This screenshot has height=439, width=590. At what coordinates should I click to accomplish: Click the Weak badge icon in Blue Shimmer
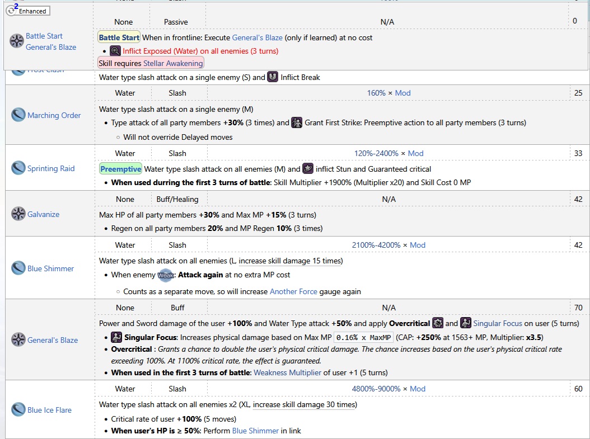[x=166, y=275]
